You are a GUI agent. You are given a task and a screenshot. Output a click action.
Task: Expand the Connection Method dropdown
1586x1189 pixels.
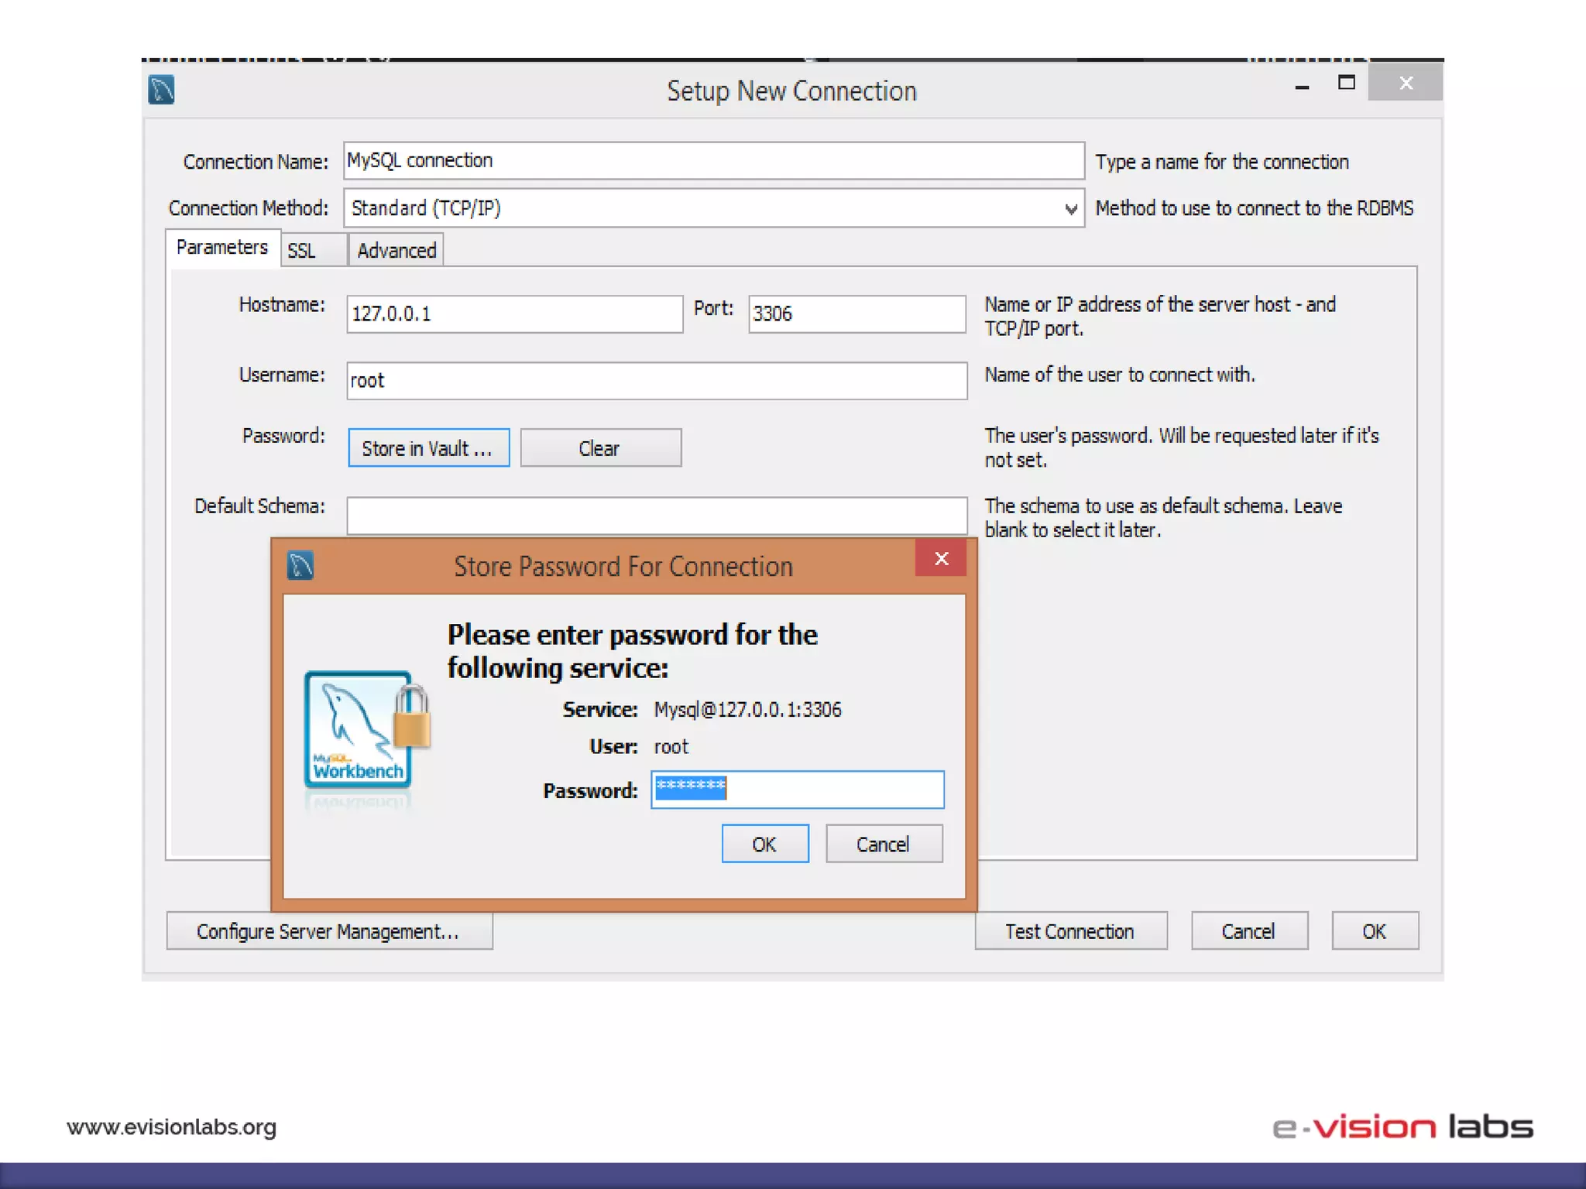(1070, 209)
